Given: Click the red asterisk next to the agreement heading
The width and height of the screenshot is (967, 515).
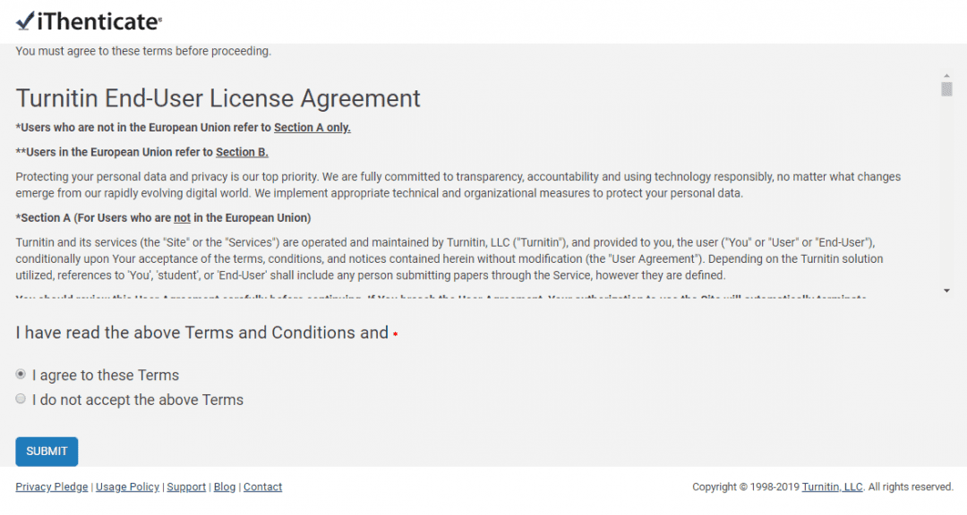Looking at the screenshot, I should click(x=395, y=332).
